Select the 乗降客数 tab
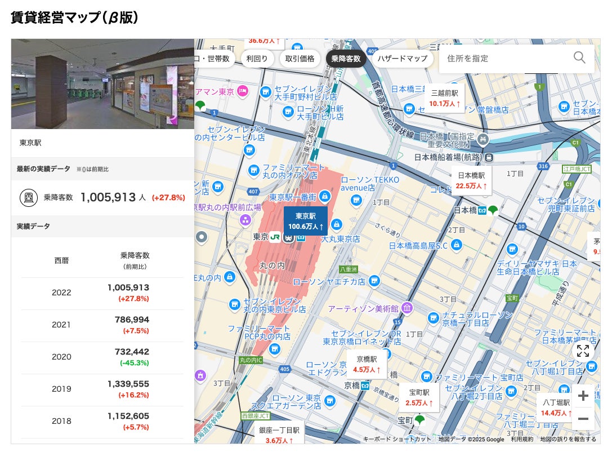Viewport: 612px width, 456px height. 346,59
